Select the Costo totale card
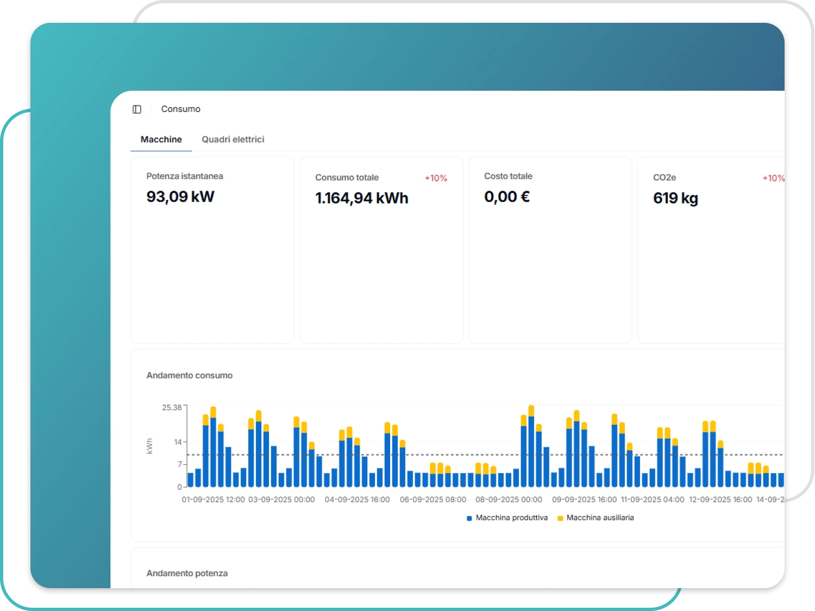 coord(550,250)
